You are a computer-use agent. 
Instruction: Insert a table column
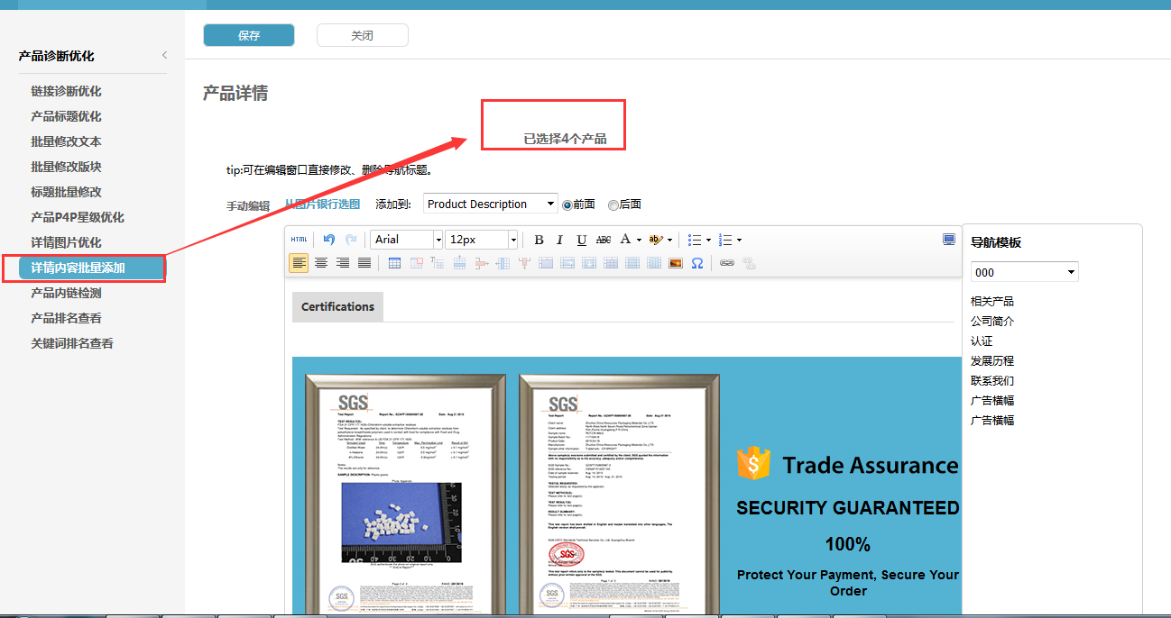(x=503, y=263)
